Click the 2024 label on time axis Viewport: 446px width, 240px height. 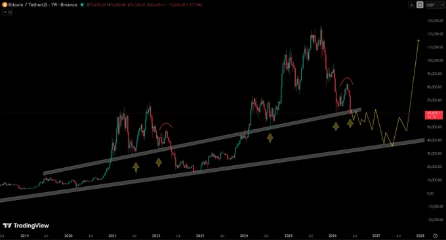244,235
